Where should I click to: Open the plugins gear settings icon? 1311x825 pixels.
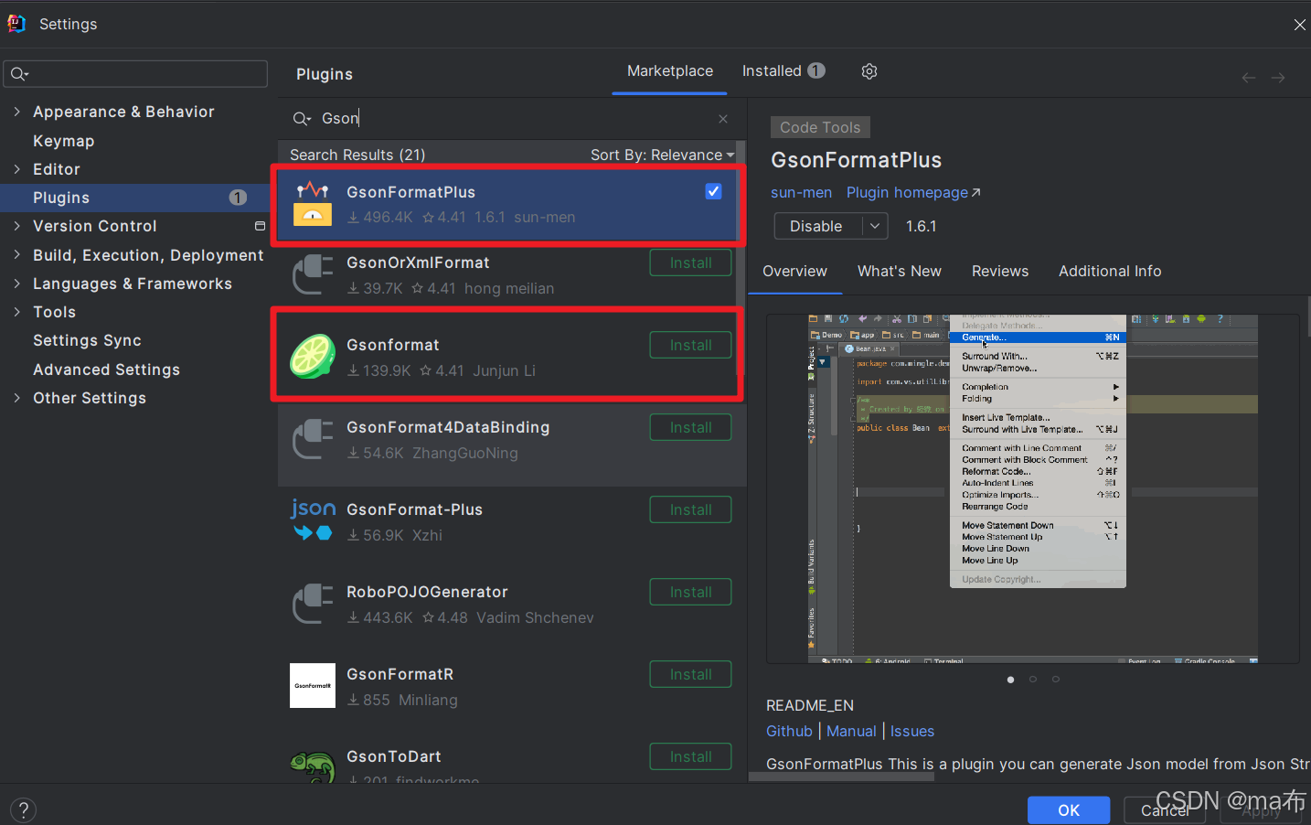869,71
